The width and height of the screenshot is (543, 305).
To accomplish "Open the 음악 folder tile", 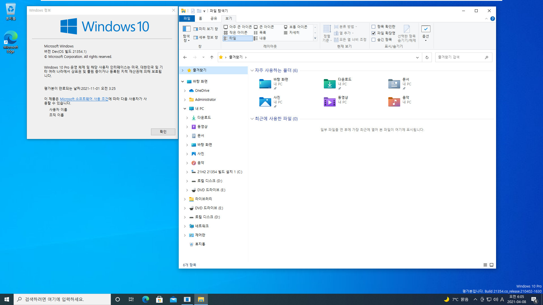I will tap(400, 102).
